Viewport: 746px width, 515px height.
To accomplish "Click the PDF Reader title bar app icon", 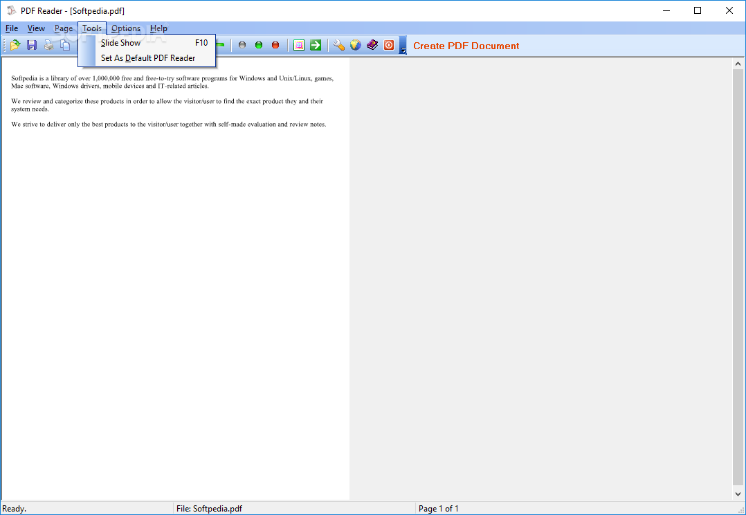I will pyautogui.click(x=11, y=10).
